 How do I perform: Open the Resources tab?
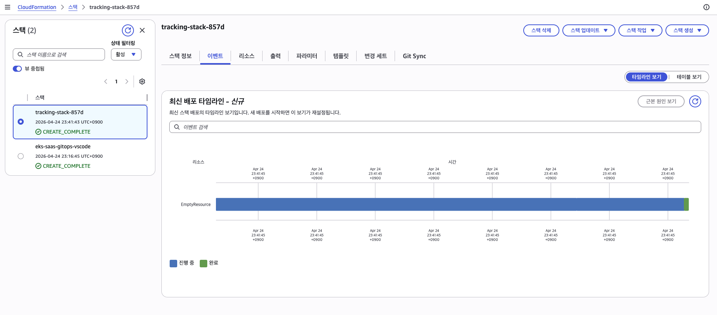click(x=247, y=56)
